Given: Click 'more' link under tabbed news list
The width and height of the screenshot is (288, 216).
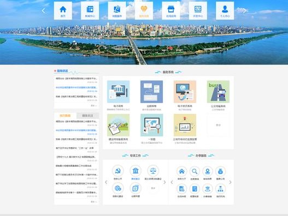Looking at the screenshot, I should 94,202.
